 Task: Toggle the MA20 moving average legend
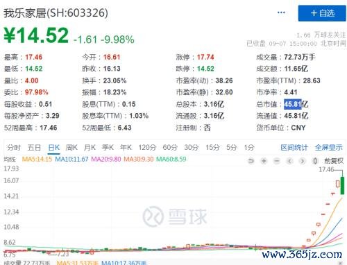tap(106, 159)
